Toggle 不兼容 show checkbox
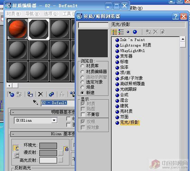The image size is (190, 171). (x=83, y=114)
